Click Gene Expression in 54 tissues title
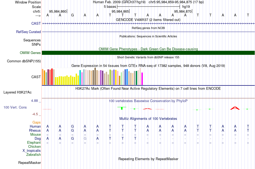Image resolution: width=255 pixels, height=169 pixels. pos(148,66)
